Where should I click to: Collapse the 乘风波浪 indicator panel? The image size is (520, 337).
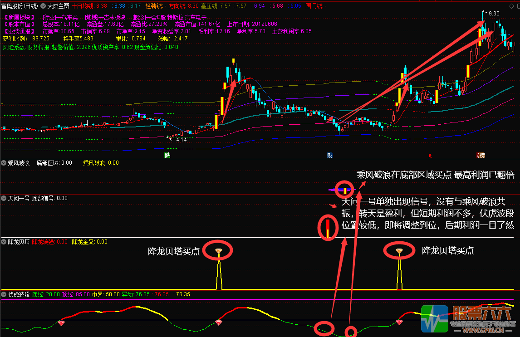tap(4, 163)
